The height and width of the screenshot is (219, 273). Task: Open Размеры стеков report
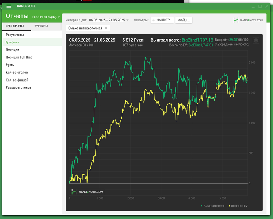32,87
